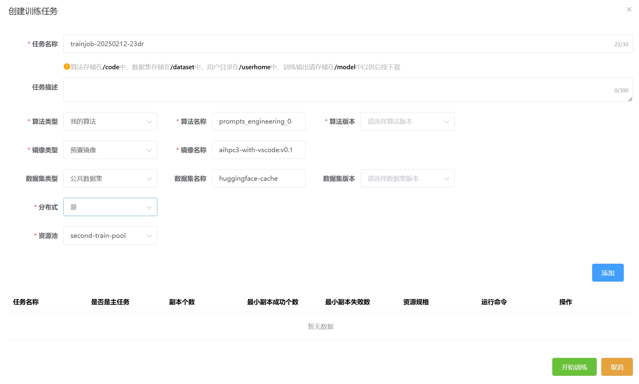
Task: Click the algorithm name field
Action: 259,122
